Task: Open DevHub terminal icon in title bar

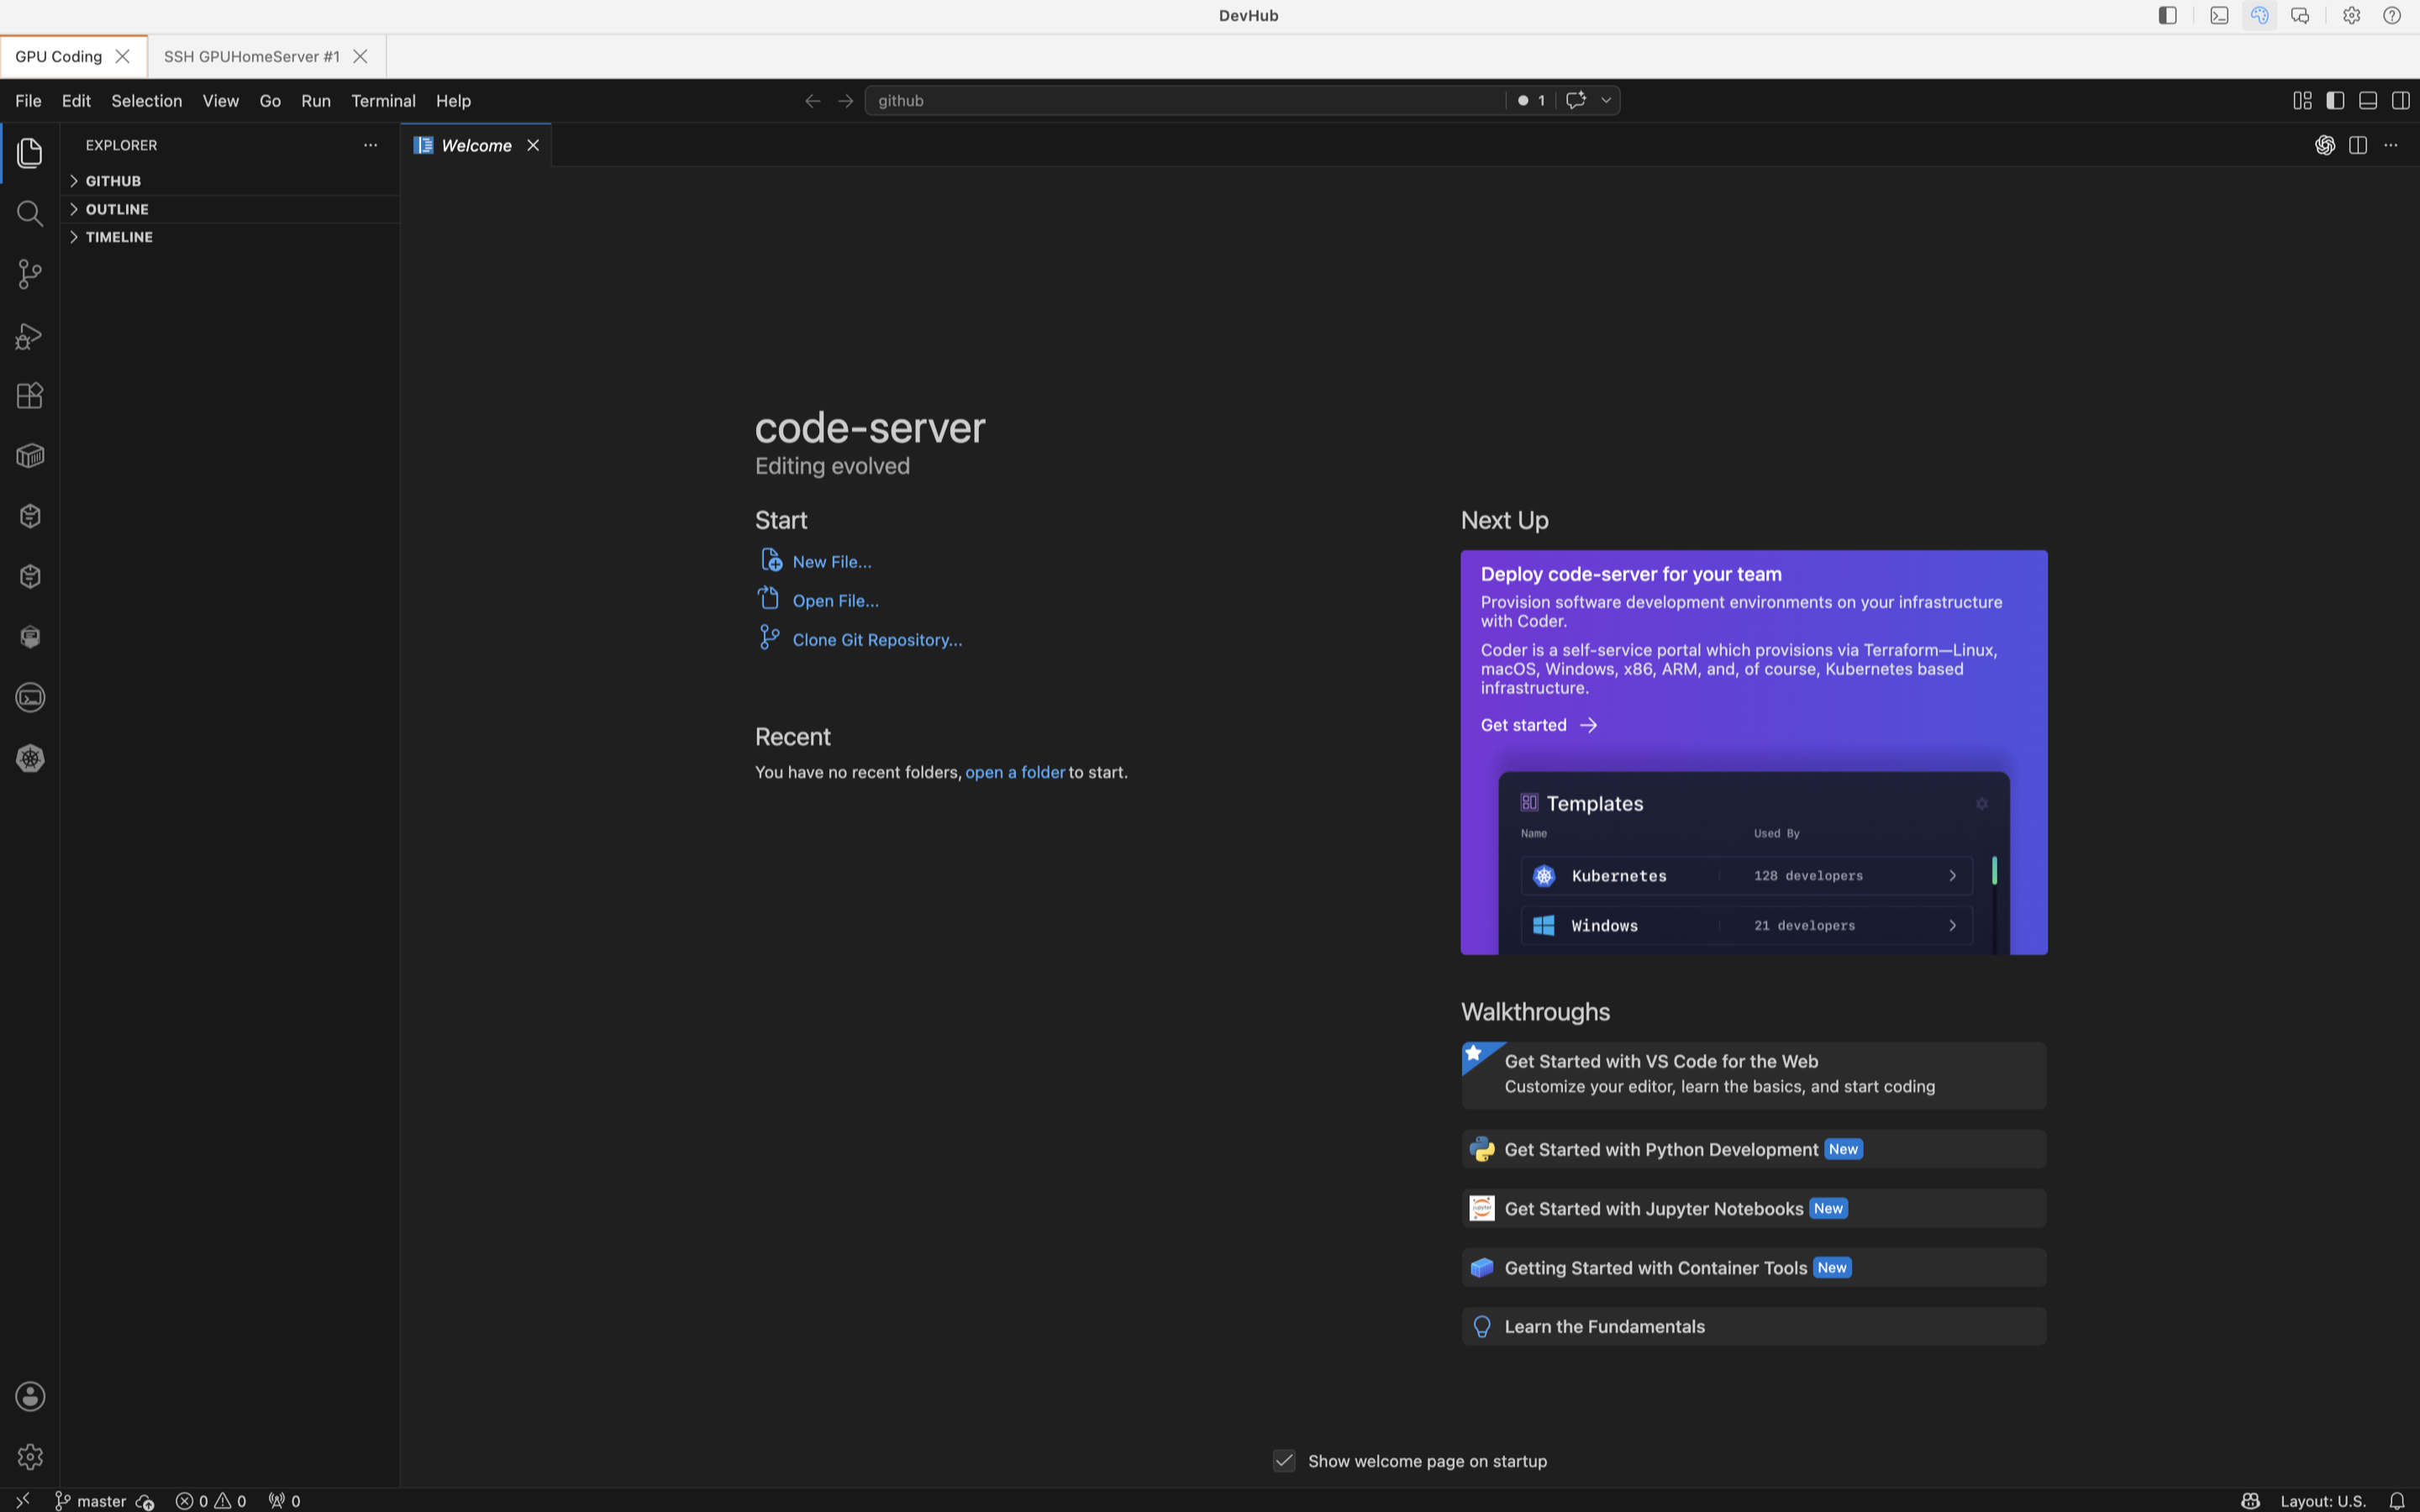Action: click(x=2218, y=16)
